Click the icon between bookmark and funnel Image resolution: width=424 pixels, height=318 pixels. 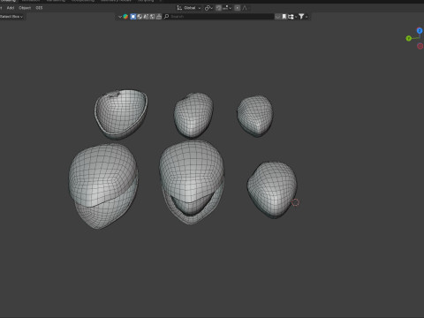click(x=291, y=17)
